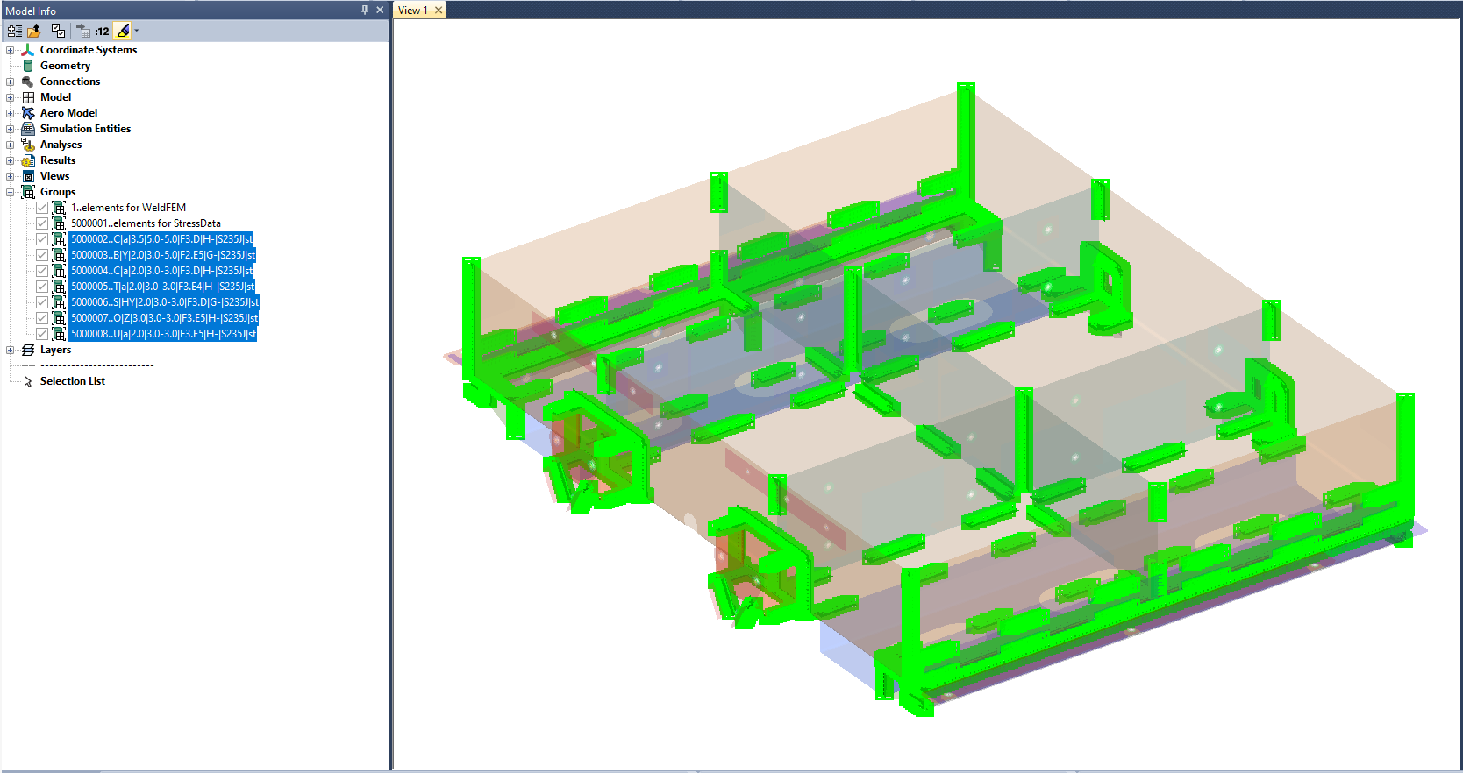This screenshot has width=1463, height=773.
Task: Click the Layers stack icon
Action: click(28, 350)
